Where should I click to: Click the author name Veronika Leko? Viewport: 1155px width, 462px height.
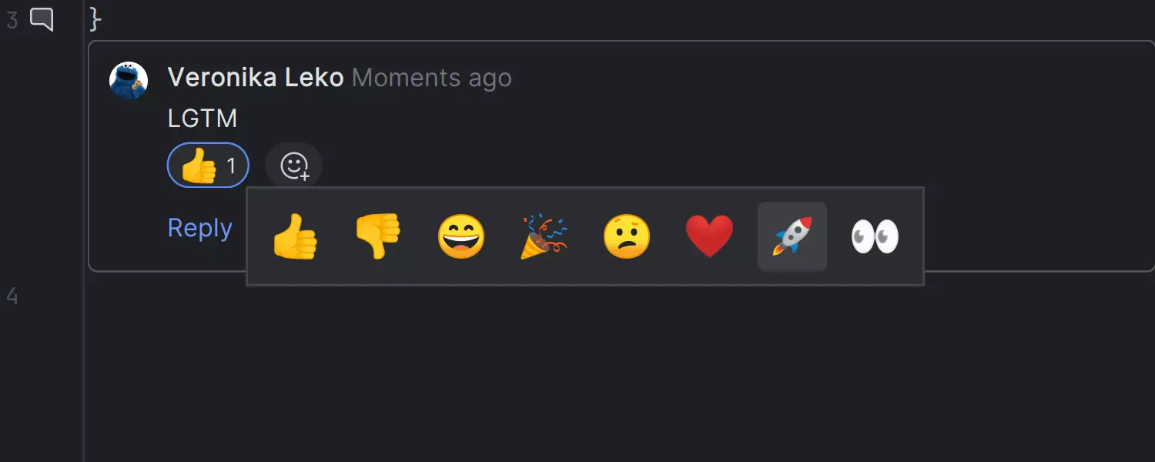256,78
